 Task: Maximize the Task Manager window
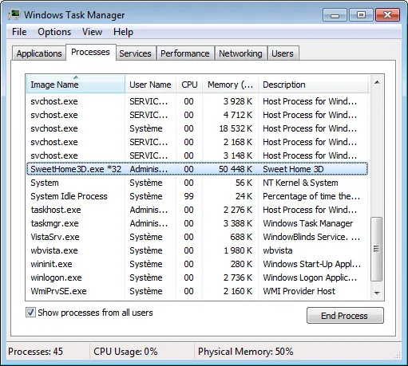(361, 15)
